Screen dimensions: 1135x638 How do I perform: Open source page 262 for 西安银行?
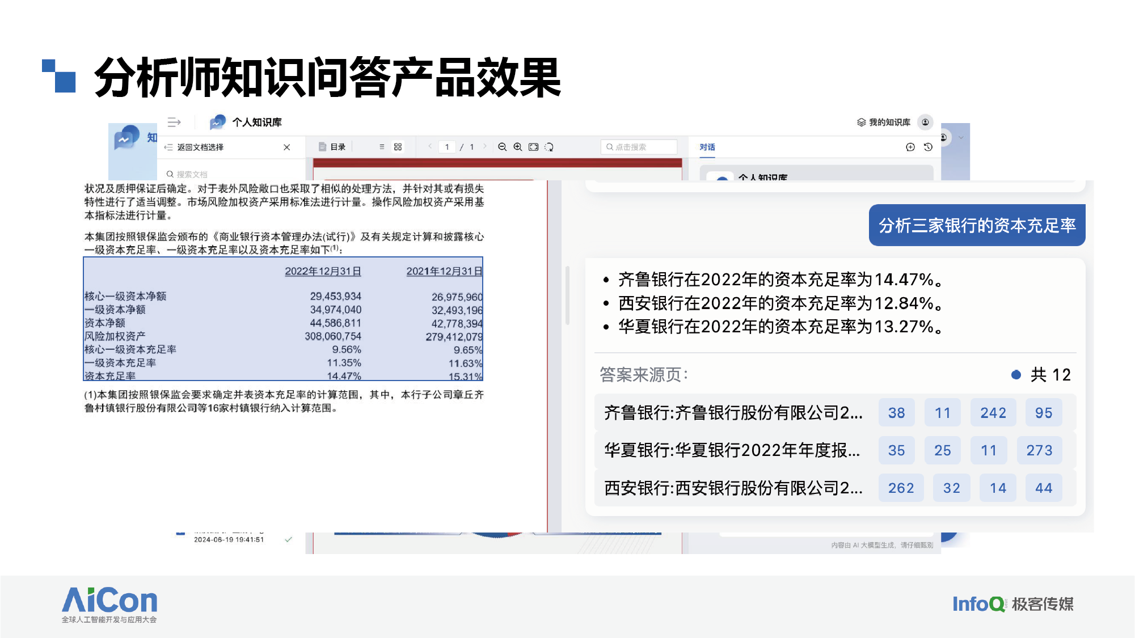(901, 488)
